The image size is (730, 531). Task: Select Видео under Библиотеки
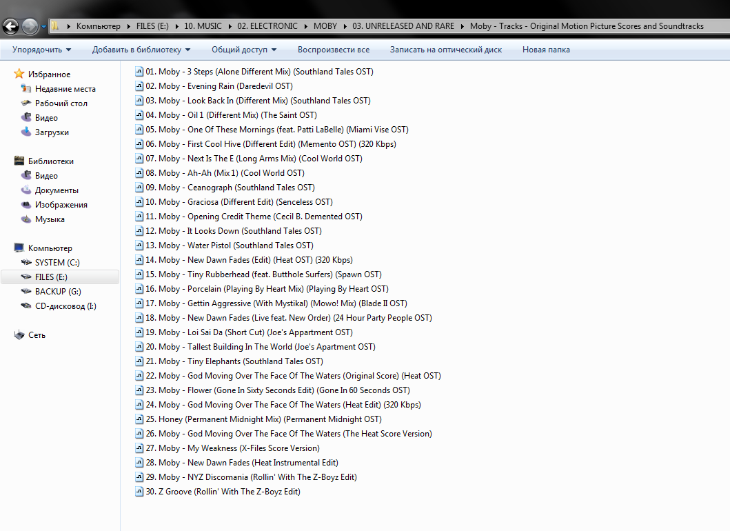click(x=46, y=175)
